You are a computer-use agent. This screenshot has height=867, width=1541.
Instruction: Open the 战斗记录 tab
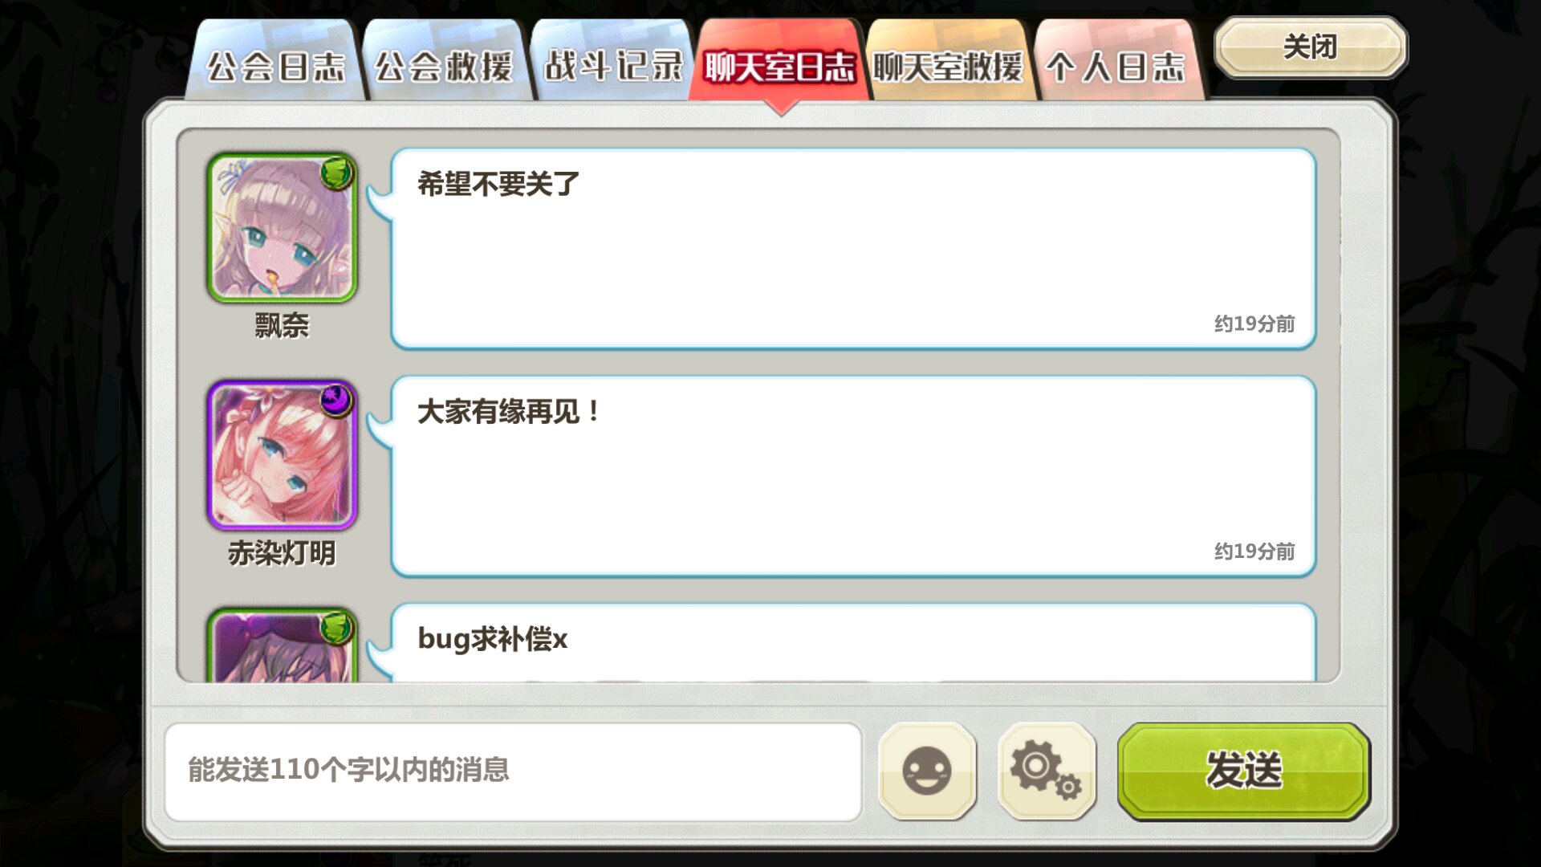pos(612,63)
